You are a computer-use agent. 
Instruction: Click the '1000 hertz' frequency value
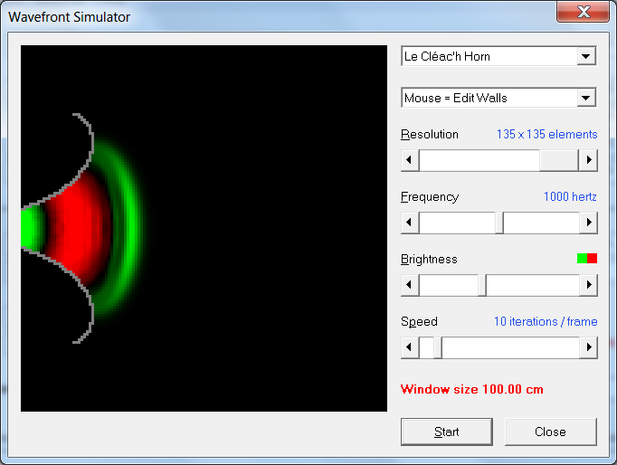tap(570, 196)
